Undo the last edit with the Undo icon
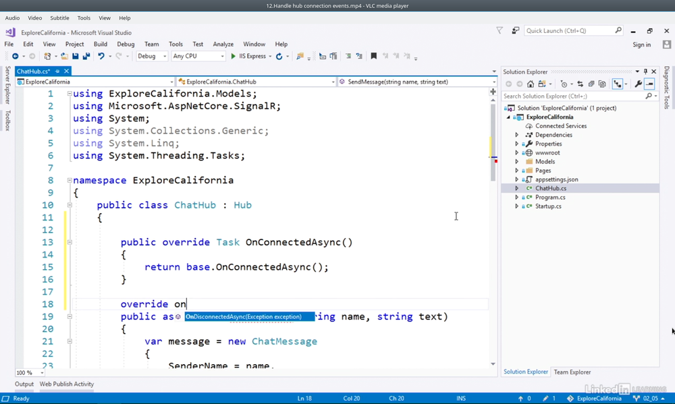This screenshot has width=675, height=404. pyautogui.click(x=101, y=57)
